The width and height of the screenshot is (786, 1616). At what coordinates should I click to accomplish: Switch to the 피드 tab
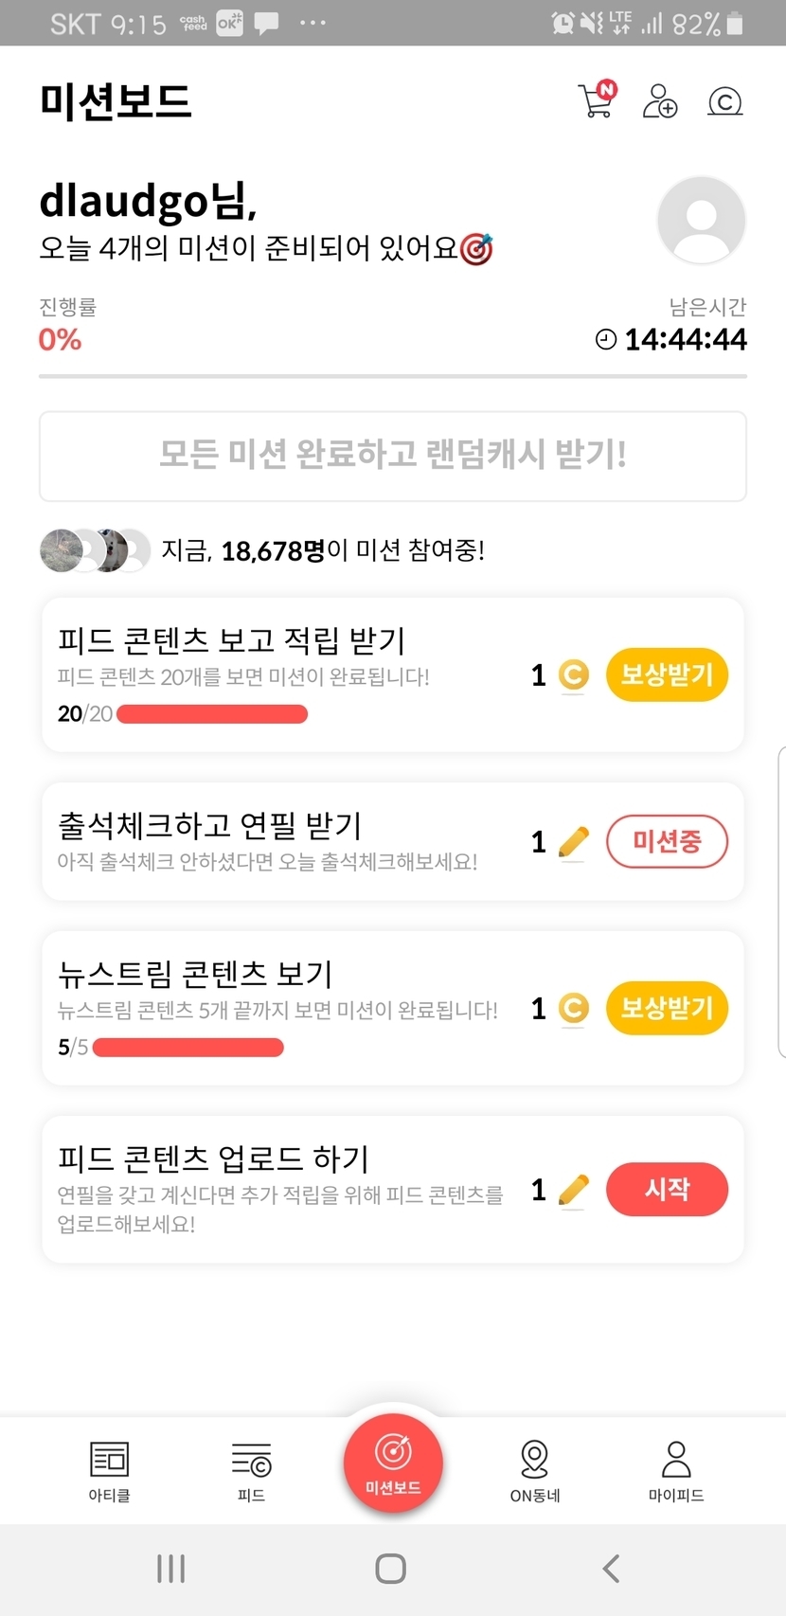pyautogui.click(x=251, y=1469)
